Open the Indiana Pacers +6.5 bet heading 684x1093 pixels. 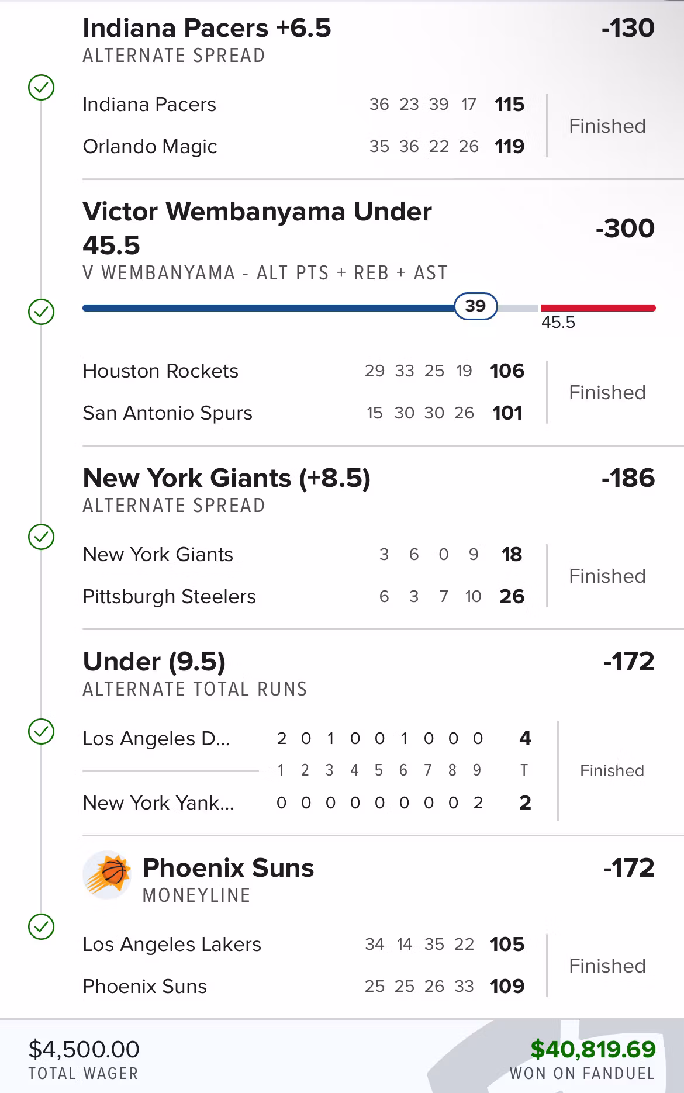207,28
